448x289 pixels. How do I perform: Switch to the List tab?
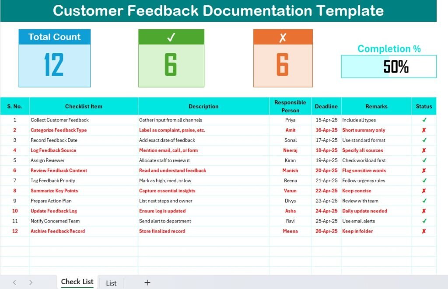111,282
